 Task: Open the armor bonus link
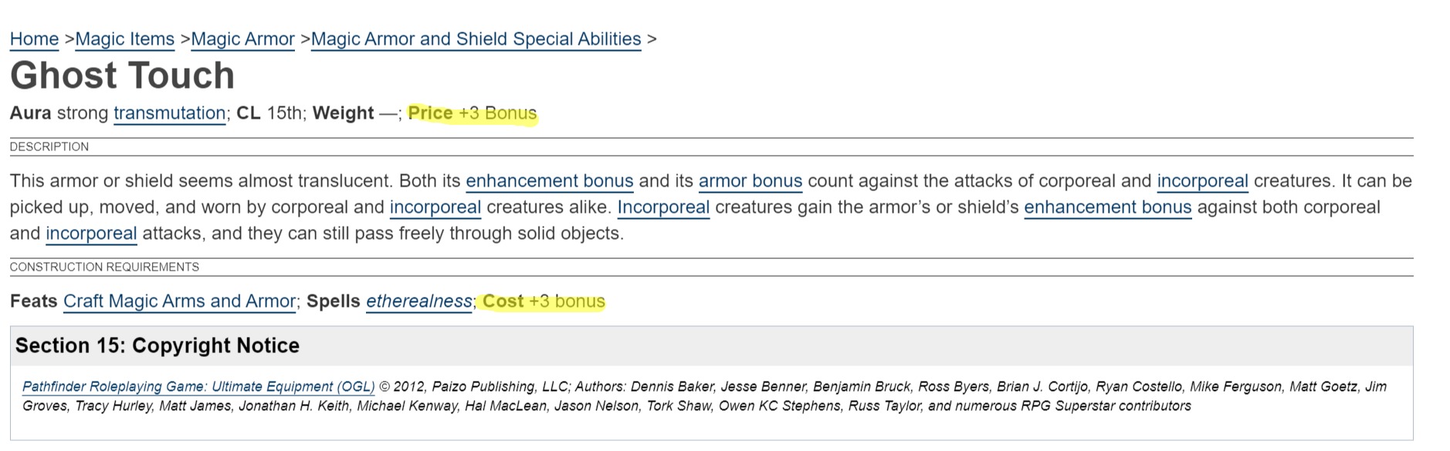[x=750, y=181]
